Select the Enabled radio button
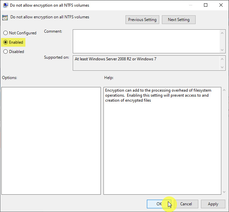The image size is (229, 212). click(x=5, y=42)
